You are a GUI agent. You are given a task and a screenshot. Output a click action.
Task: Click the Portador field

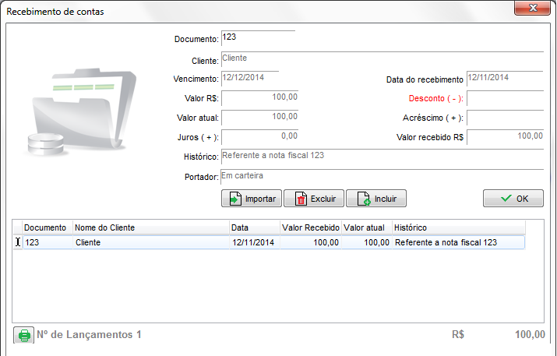coord(382,176)
